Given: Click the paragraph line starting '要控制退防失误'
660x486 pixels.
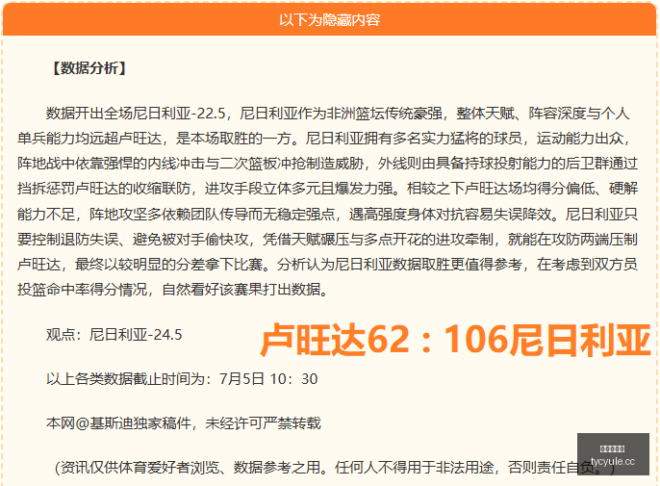Looking at the screenshot, I should [327, 240].
